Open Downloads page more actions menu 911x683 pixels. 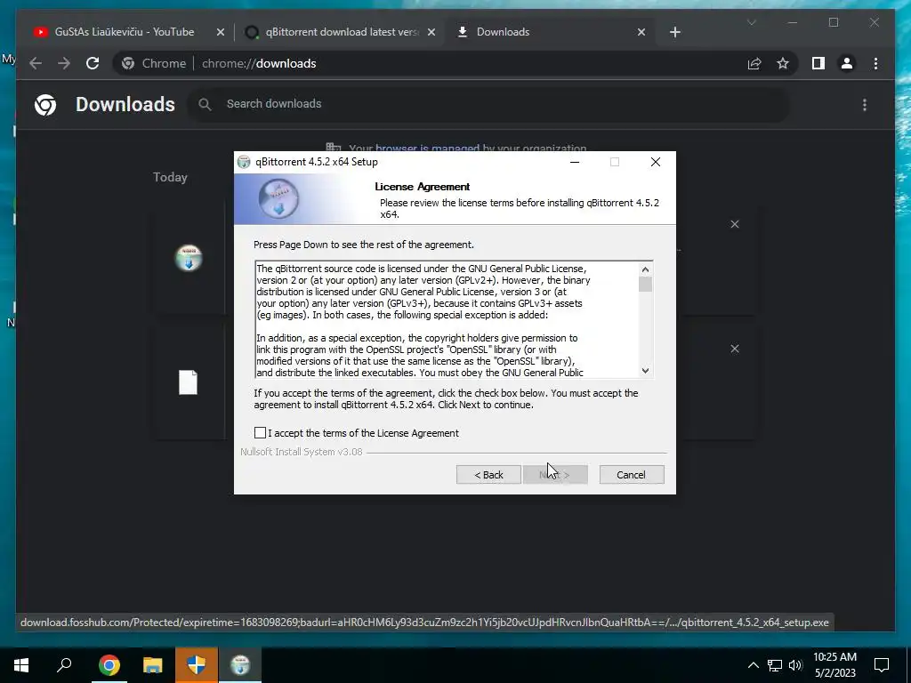pyautogui.click(x=865, y=105)
